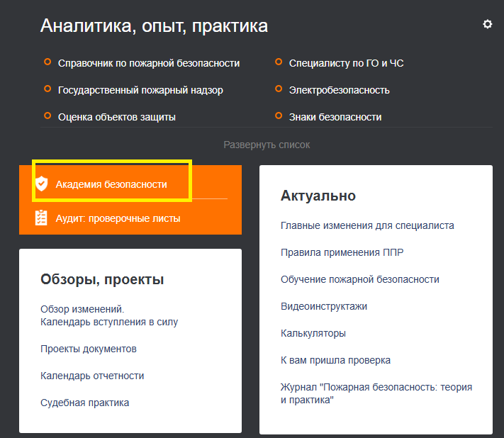Go to Оценка объектов защиты

[117, 117]
